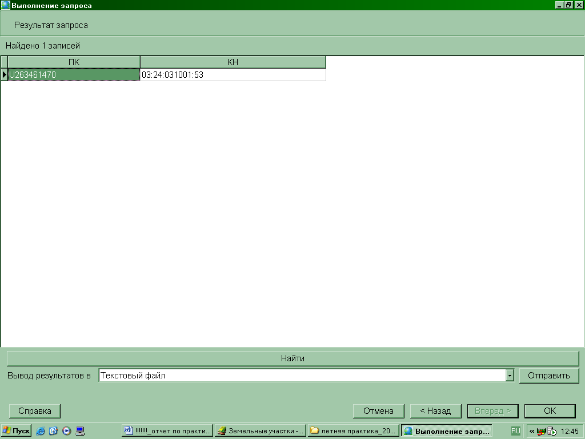This screenshot has height=439, width=585.
Task: Open Internet Explorer from quick launch
Action: (x=41, y=431)
